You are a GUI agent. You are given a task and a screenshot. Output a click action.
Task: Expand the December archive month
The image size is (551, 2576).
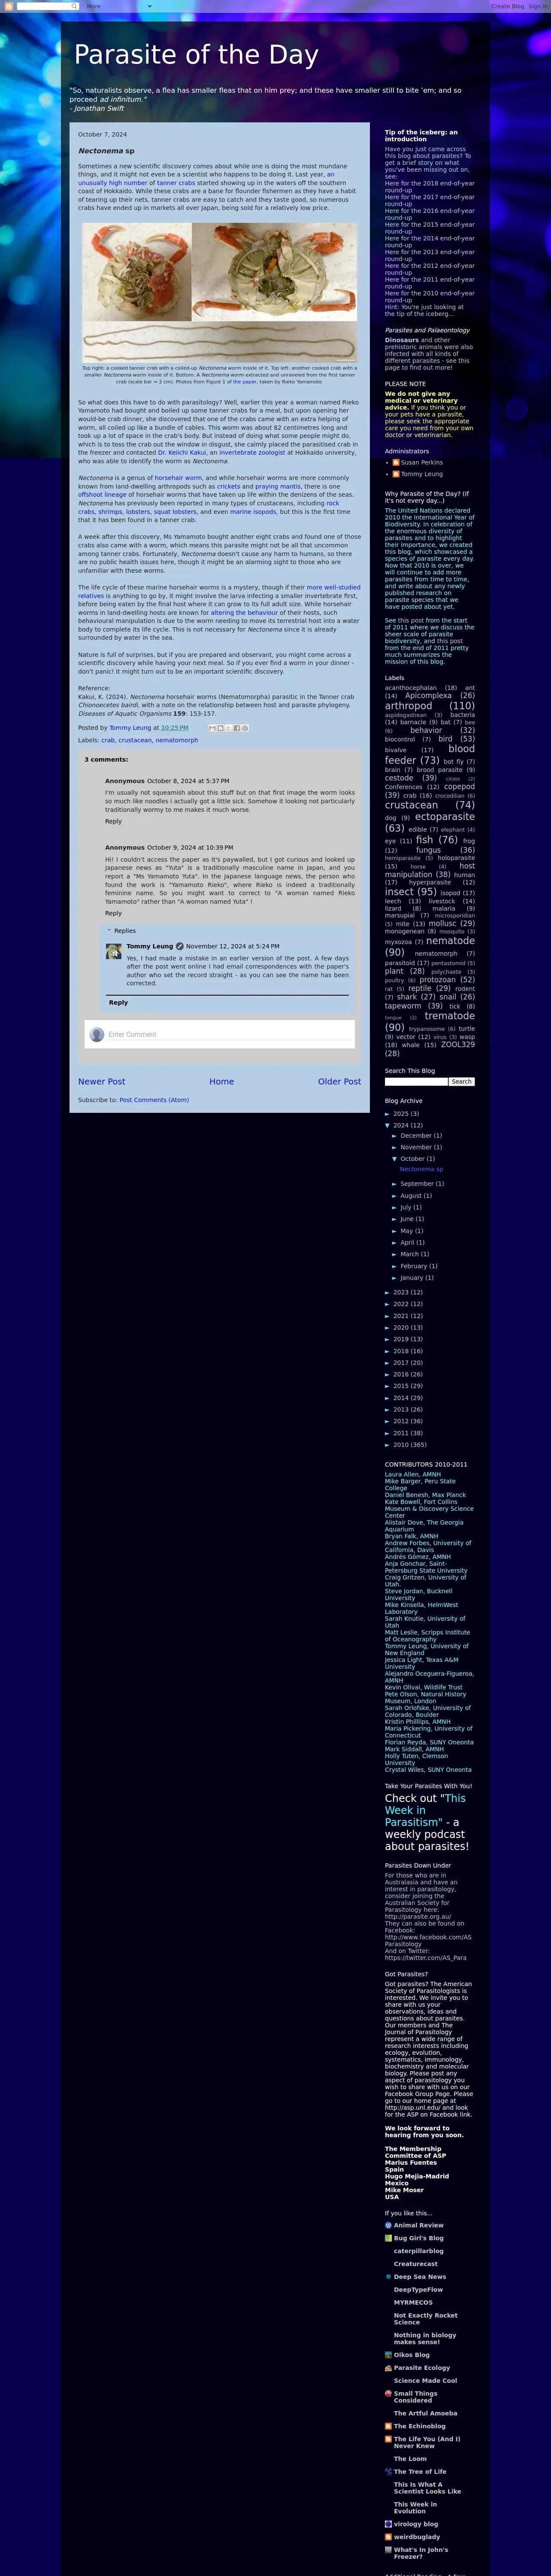pos(395,1136)
